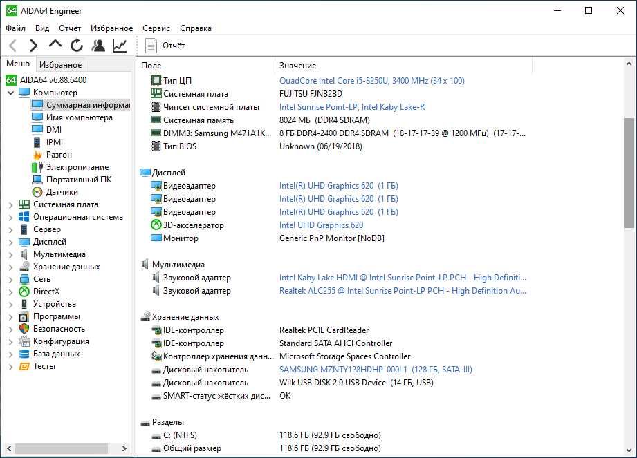Open user/audit manager icon in toolbar
Viewport: 637px width, 458px height.
point(98,46)
